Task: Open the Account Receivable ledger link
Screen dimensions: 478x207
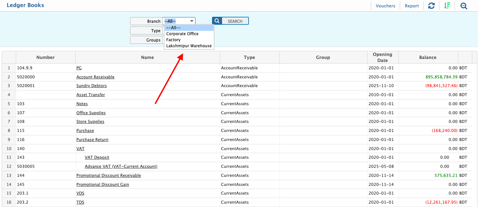Action: click(x=95, y=77)
